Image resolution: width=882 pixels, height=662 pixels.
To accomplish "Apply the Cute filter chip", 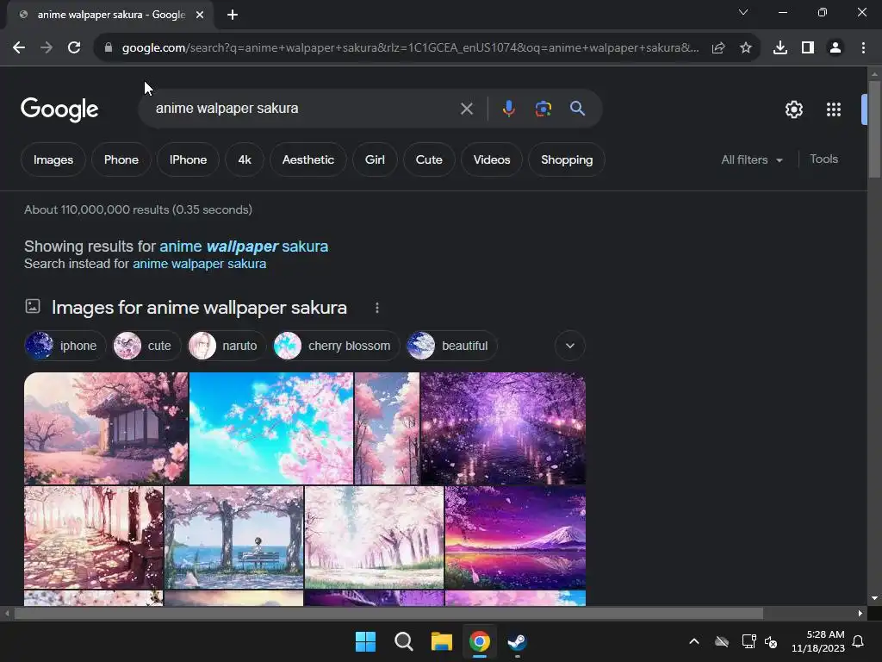I will 429,159.
